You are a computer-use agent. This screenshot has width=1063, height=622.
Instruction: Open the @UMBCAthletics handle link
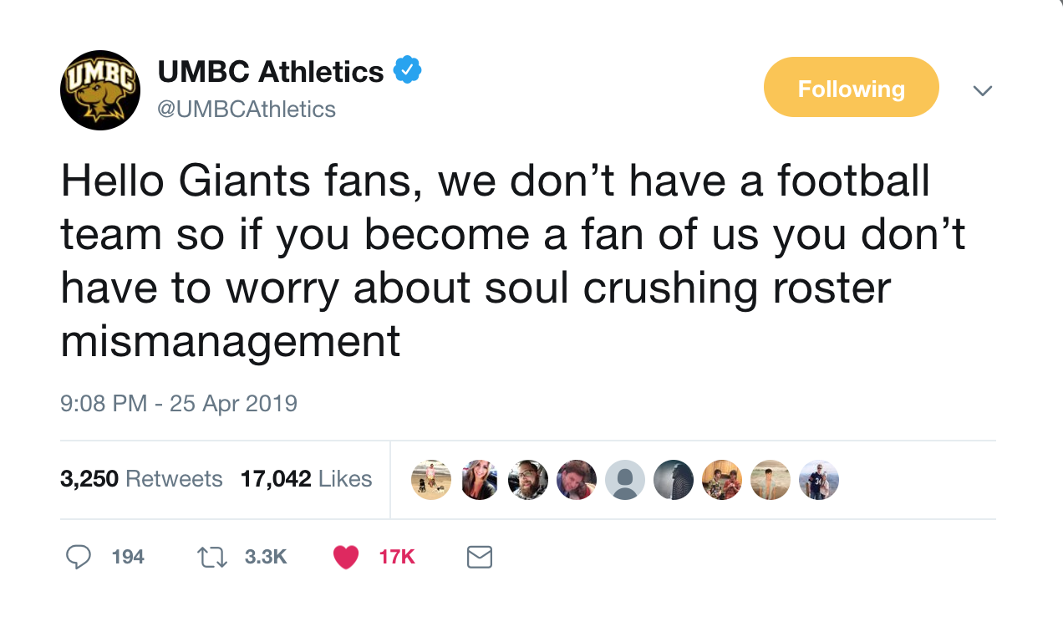[247, 109]
